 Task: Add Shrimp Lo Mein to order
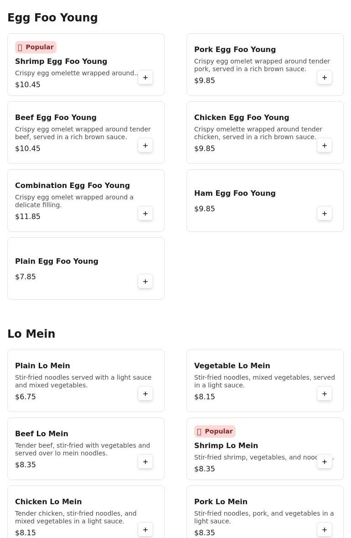[x=325, y=462]
